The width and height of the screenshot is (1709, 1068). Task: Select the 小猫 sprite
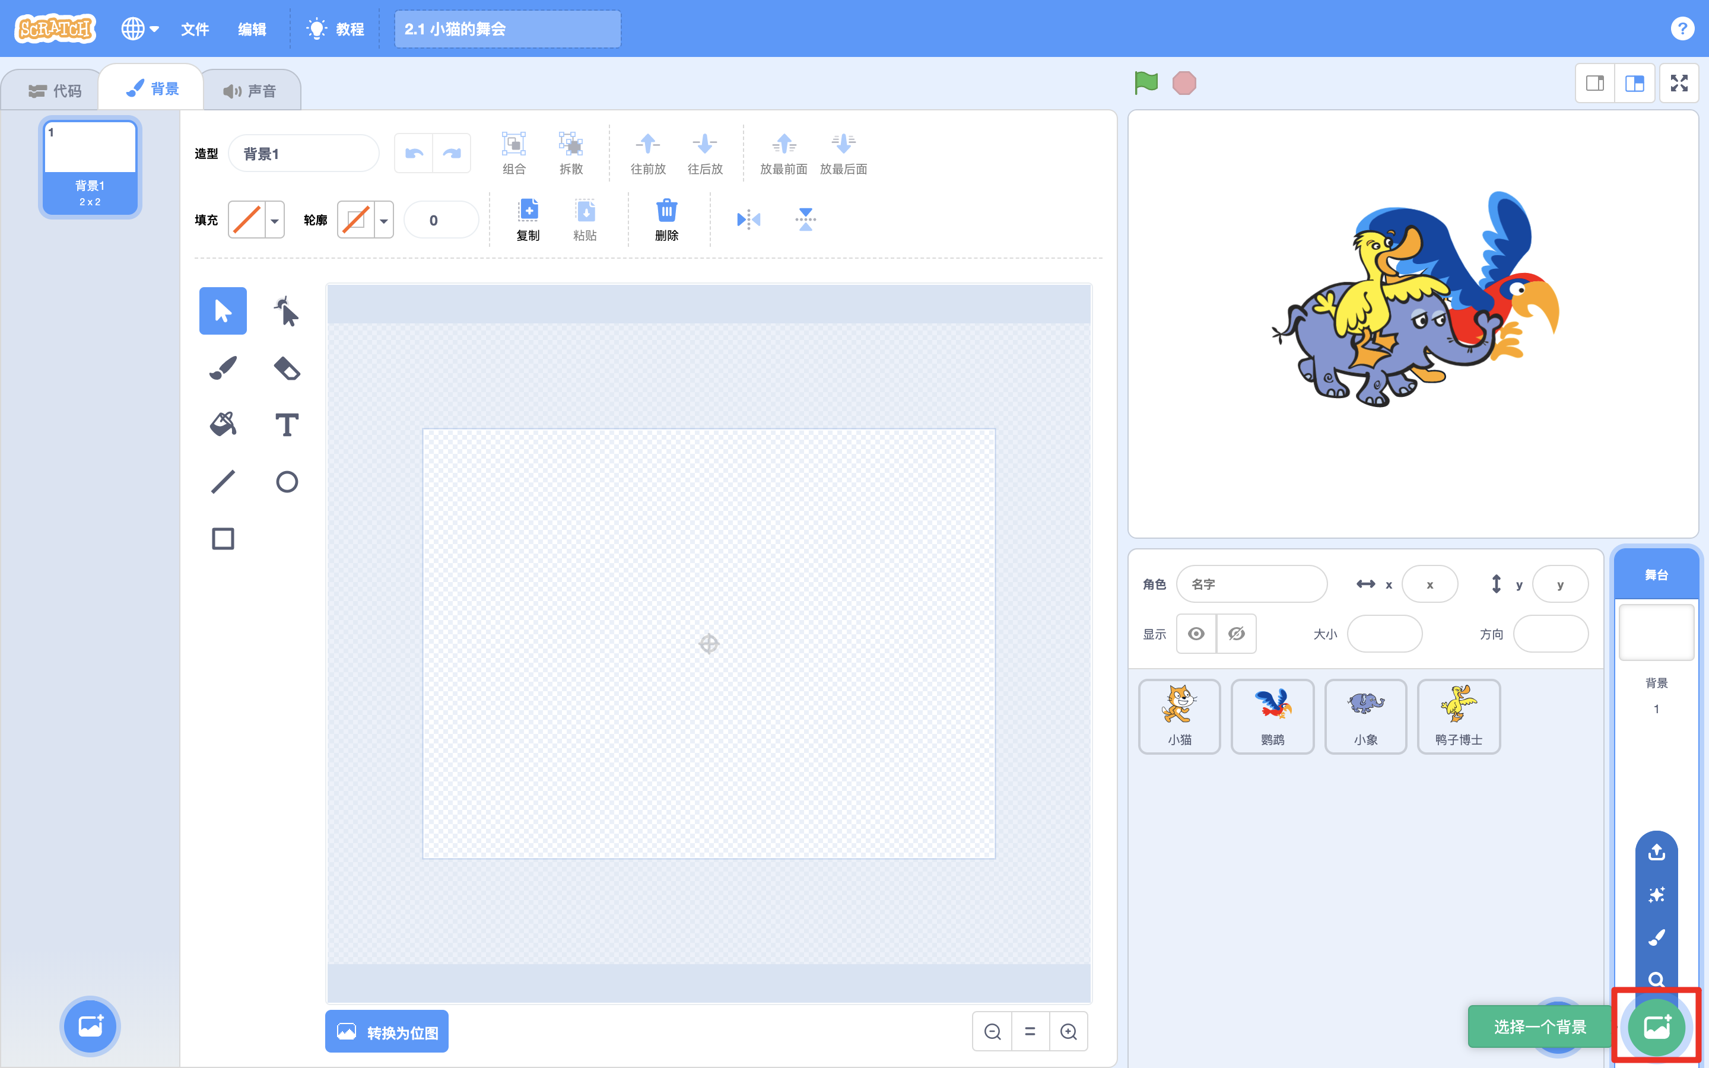coord(1179,716)
